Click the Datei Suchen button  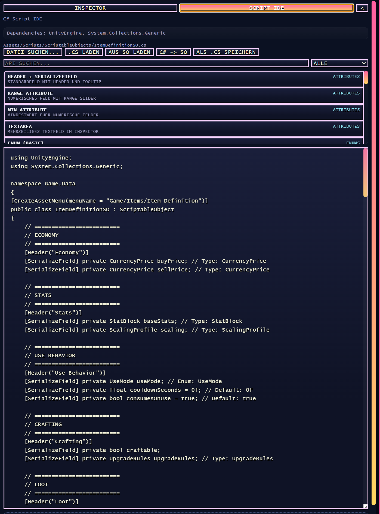pos(33,52)
